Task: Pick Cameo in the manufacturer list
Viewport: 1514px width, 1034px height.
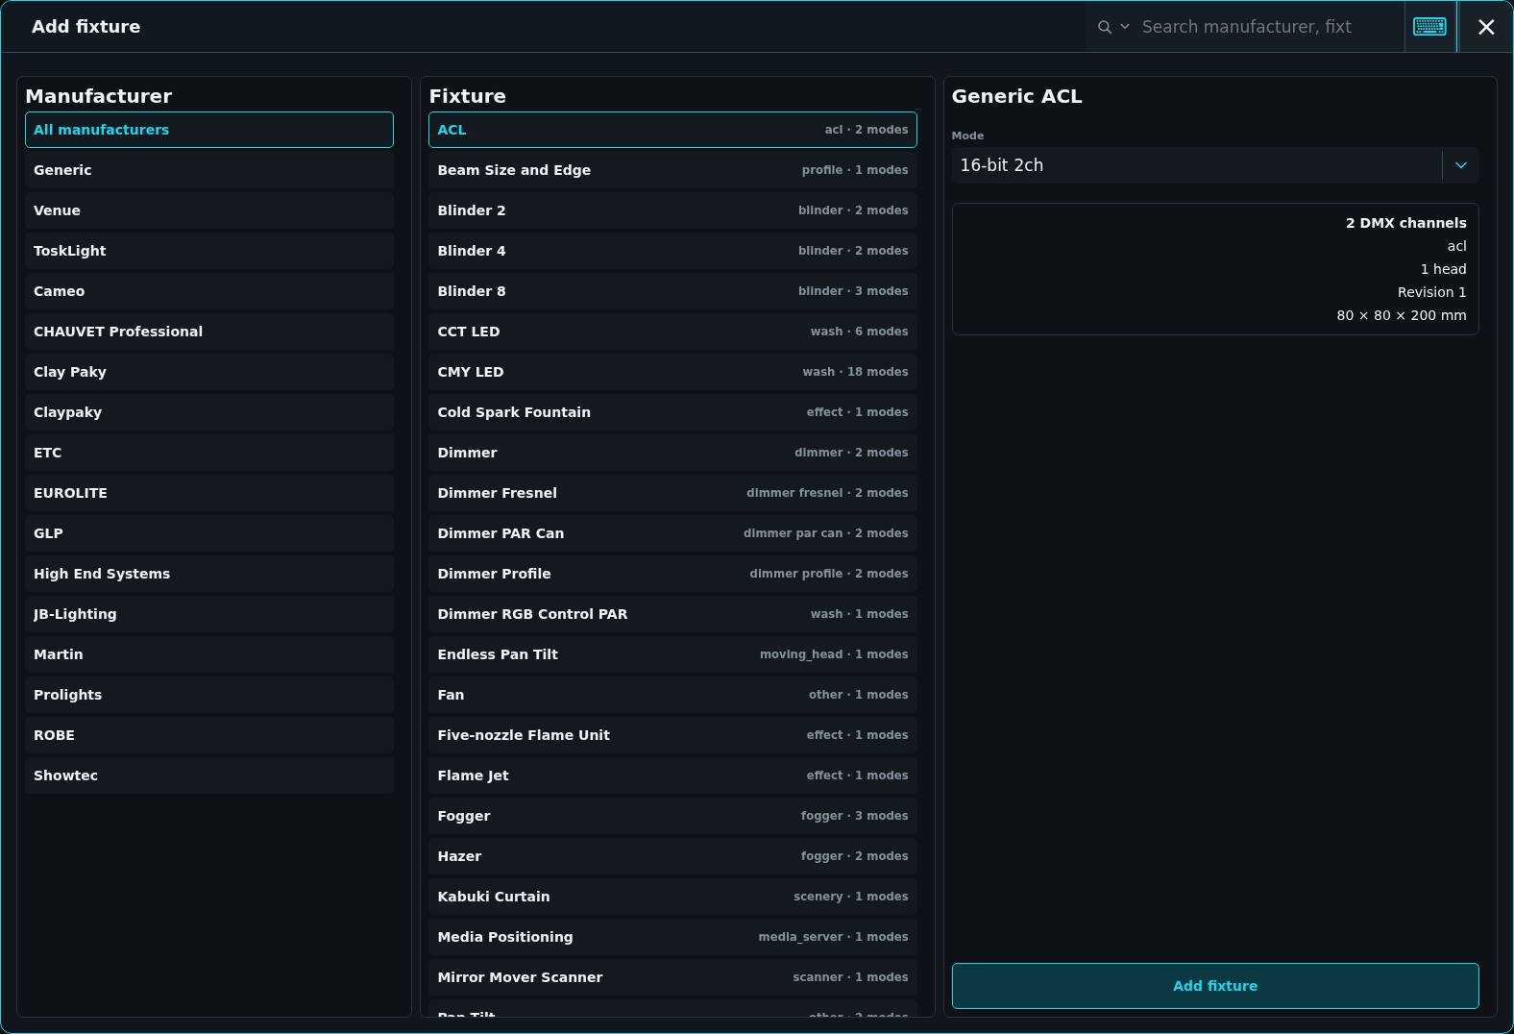Action: tap(209, 291)
